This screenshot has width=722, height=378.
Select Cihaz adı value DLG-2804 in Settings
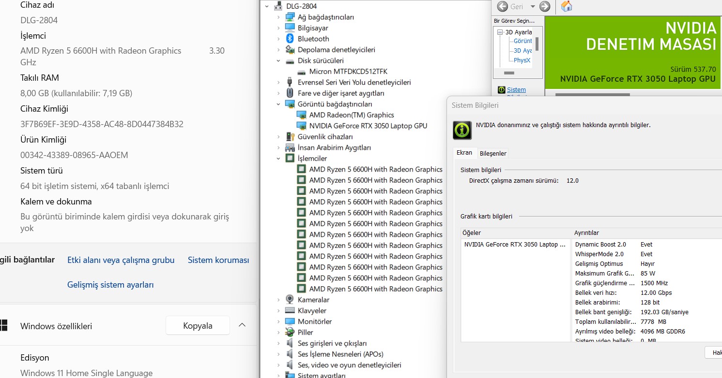point(39,20)
